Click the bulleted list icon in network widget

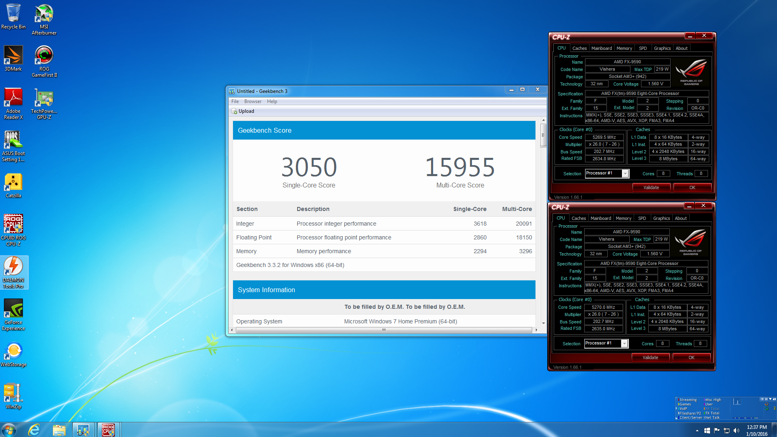pyautogui.click(x=762, y=399)
